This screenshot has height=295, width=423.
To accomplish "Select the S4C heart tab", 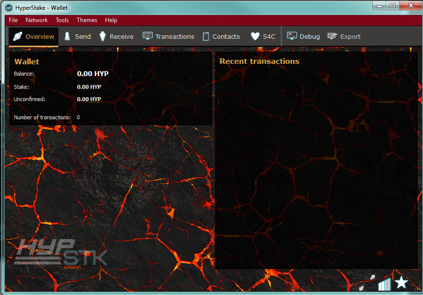I will (x=263, y=37).
